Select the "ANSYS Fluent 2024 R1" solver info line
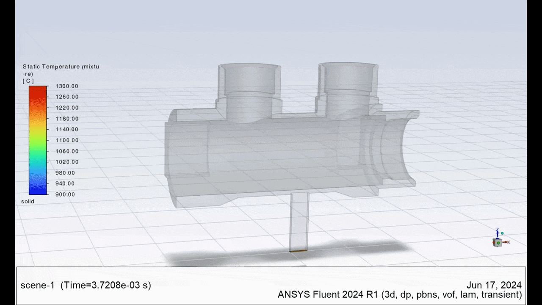The width and height of the screenshot is (542, 305). coord(400,295)
